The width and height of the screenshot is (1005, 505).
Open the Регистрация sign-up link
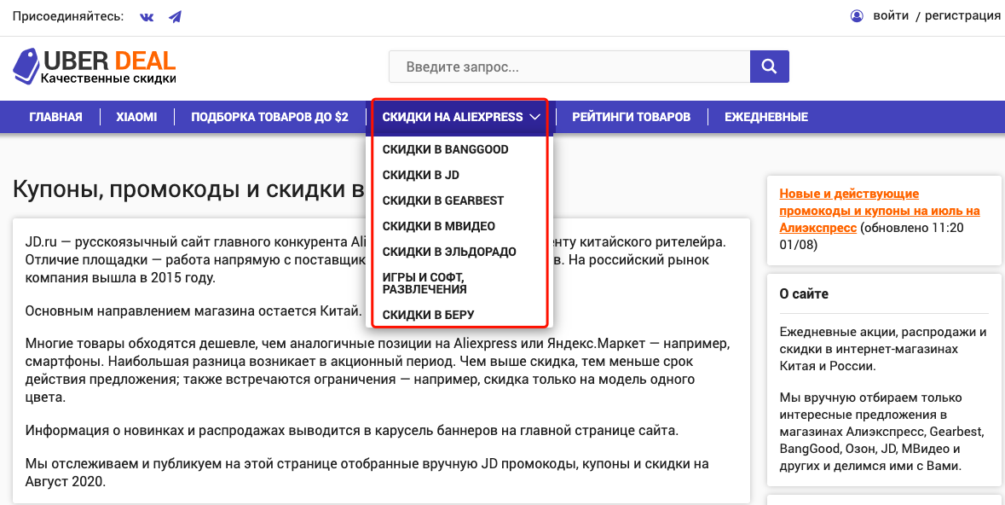point(962,16)
